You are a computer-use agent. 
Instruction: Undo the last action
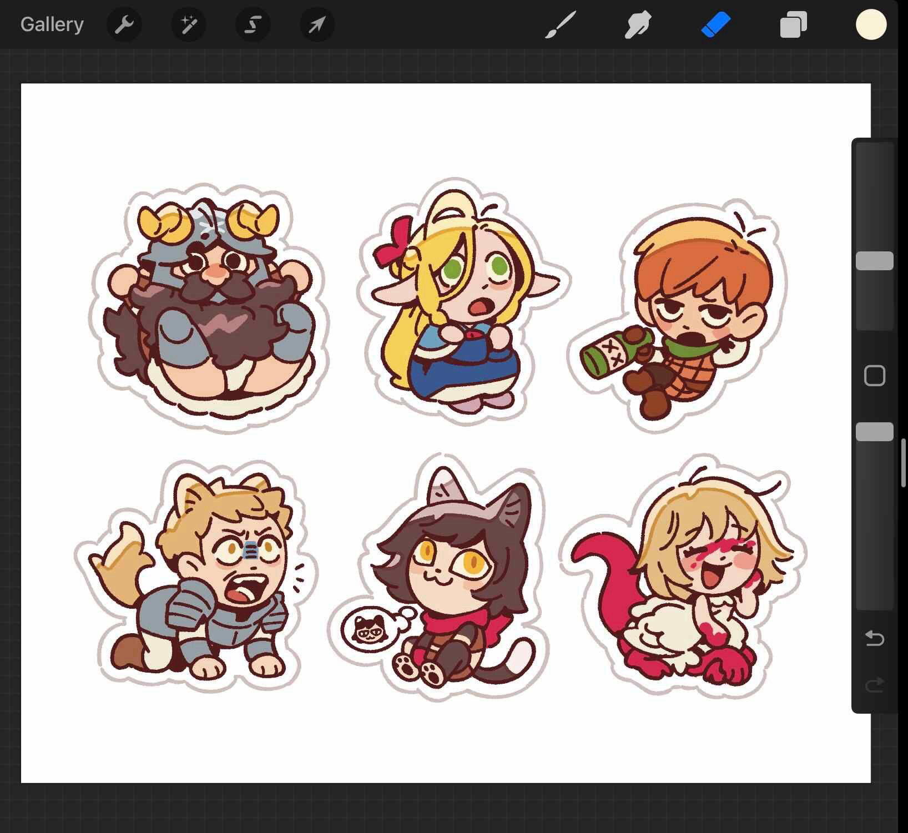click(x=874, y=638)
